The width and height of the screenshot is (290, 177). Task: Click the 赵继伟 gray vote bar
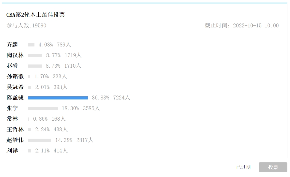click(40, 140)
